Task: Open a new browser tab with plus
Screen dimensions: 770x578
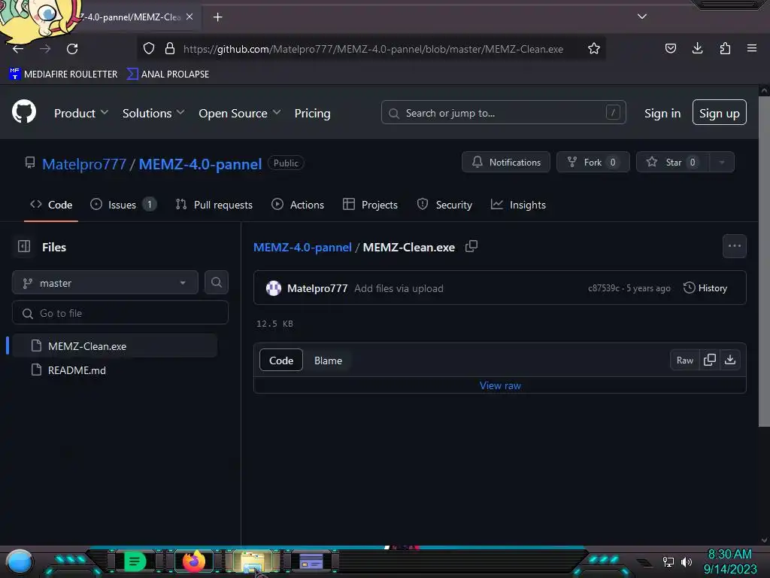Action: (x=217, y=17)
